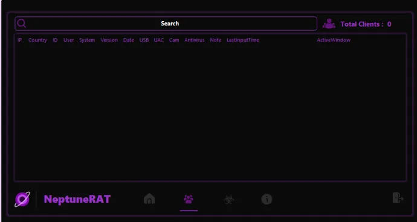Click the UAC column header
Screen dimensions: 417x222
click(159, 40)
